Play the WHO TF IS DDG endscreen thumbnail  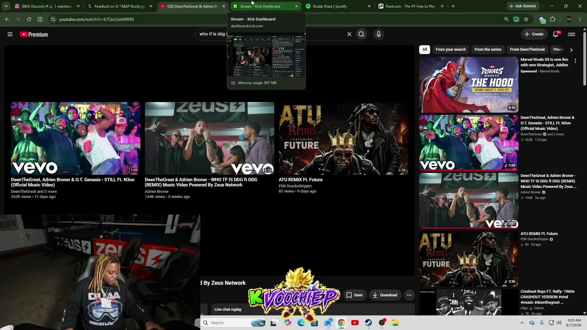click(x=210, y=138)
